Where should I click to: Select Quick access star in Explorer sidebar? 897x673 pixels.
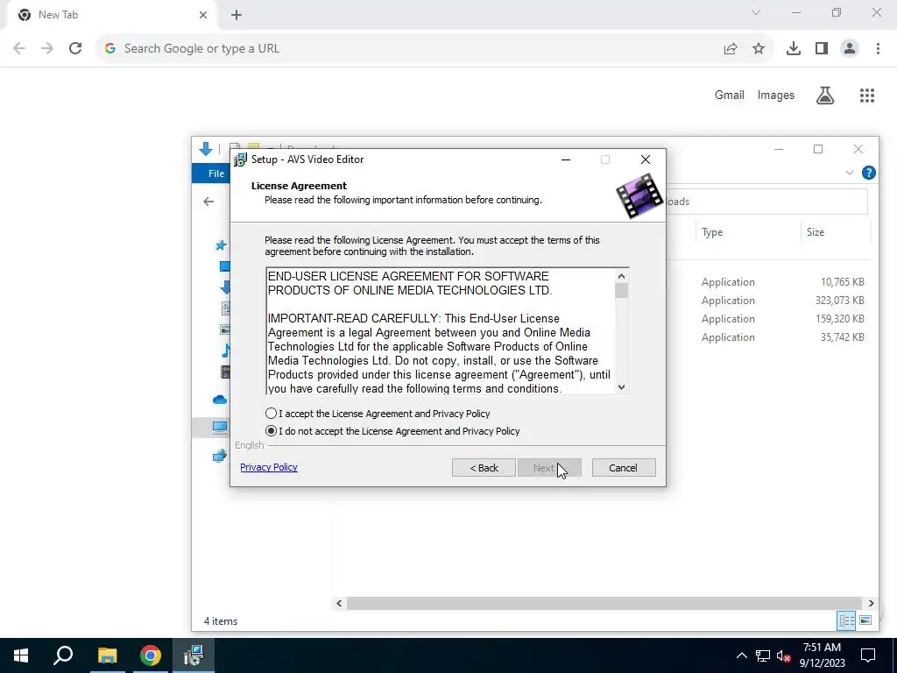[x=221, y=245]
